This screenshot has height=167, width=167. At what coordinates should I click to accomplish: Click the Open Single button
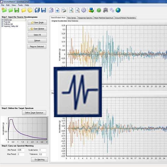[x=37, y=23]
